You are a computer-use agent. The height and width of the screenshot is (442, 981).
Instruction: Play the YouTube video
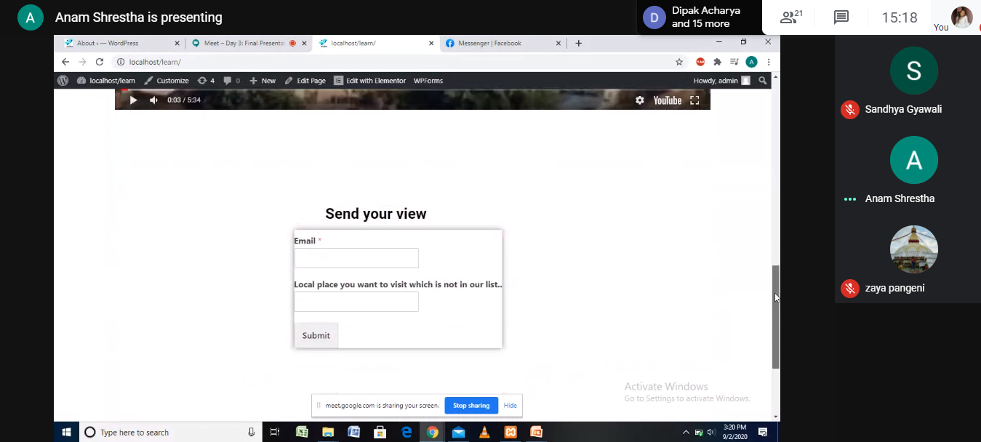pyautogui.click(x=133, y=100)
